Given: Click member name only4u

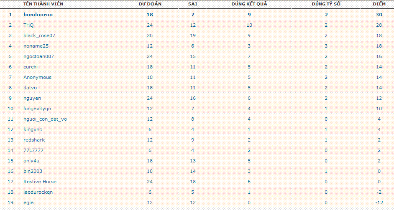Looking at the screenshot, I should tap(31, 161).
